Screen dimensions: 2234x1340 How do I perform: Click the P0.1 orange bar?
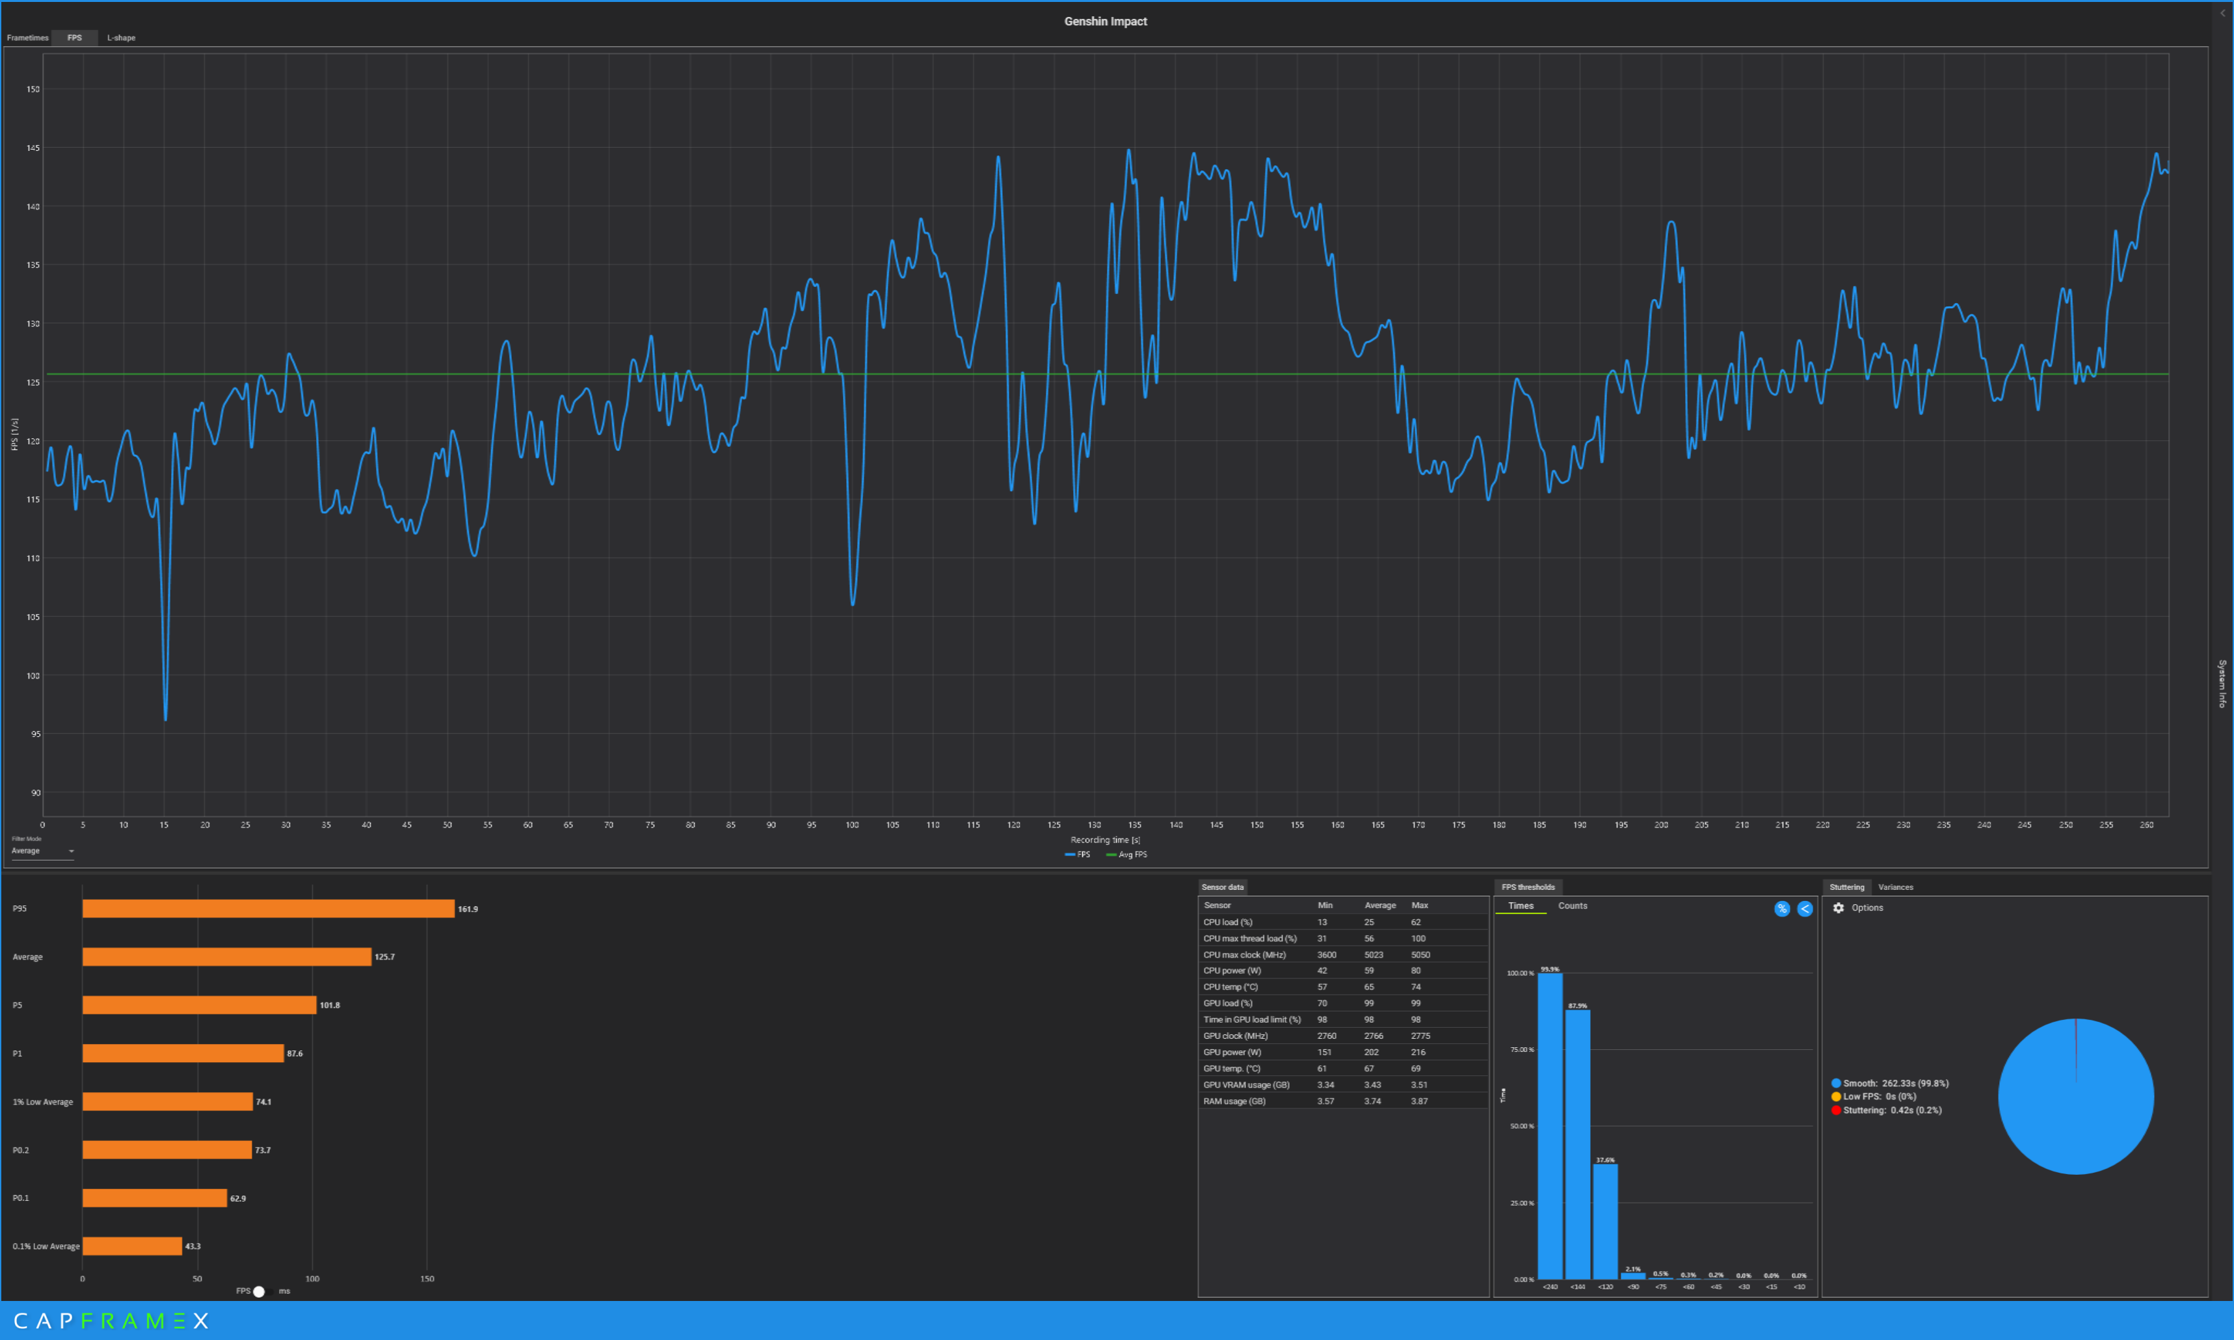154,1198
